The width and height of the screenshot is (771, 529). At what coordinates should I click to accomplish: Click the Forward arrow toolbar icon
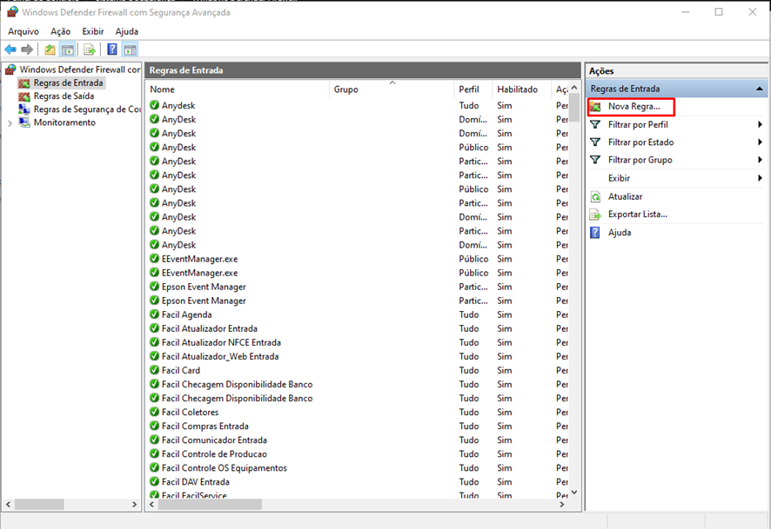tap(27, 49)
